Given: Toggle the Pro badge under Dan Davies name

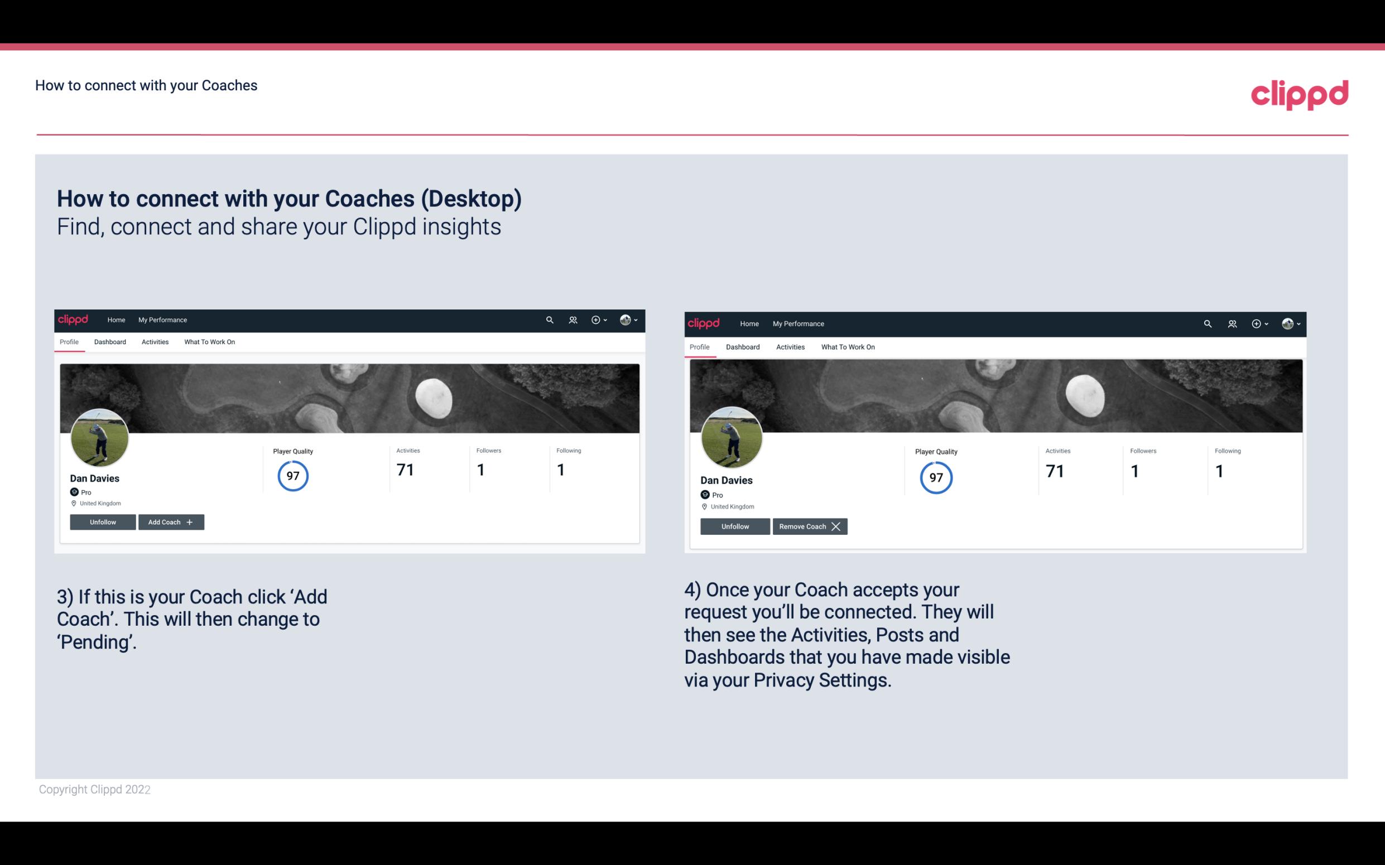Looking at the screenshot, I should pos(75,492).
